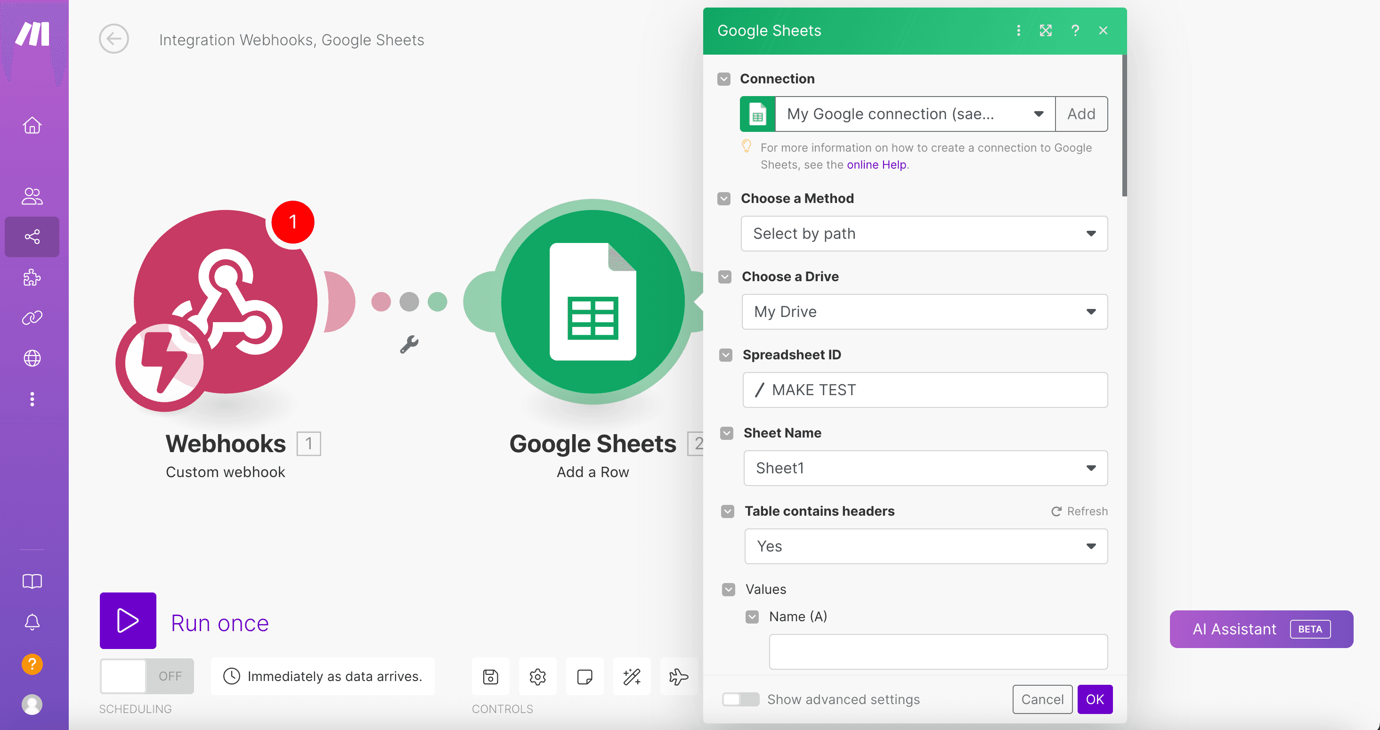
Task: Toggle Sheet Name field checkbox
Action: (x=726, y=433)
